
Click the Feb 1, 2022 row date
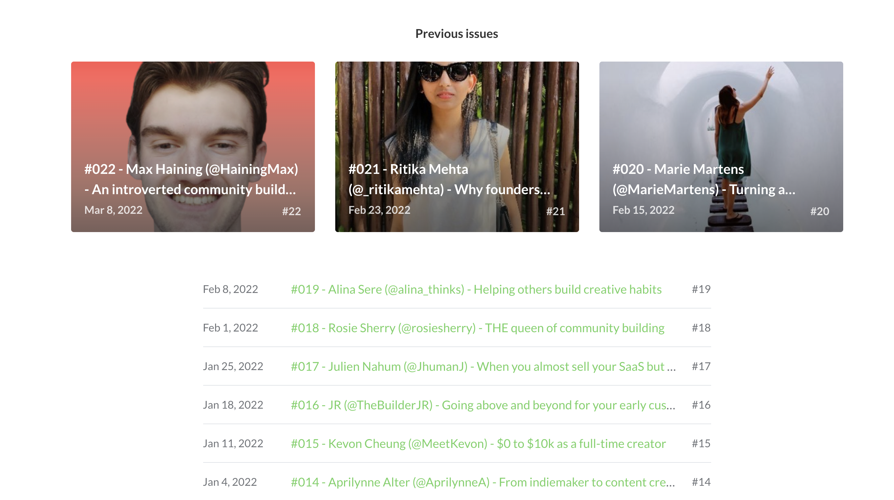(x=230, y=328)
